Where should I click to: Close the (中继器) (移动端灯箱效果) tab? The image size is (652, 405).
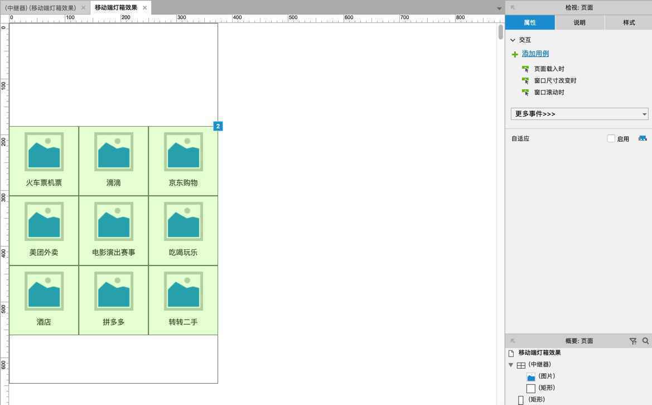tap(83, 7)
